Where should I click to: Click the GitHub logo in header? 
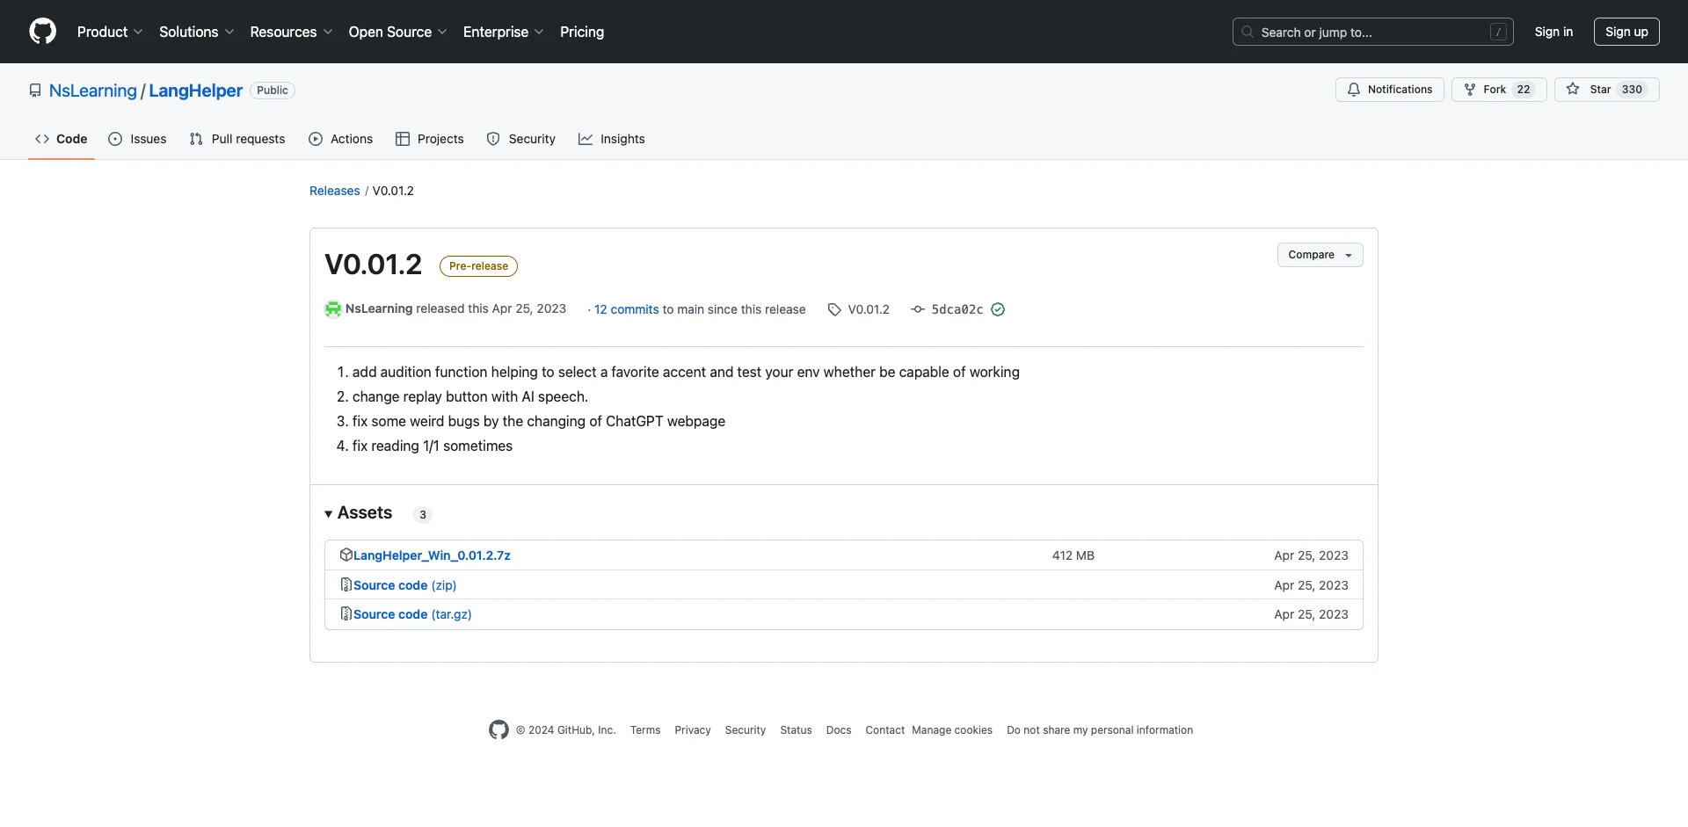pos(42,32)
